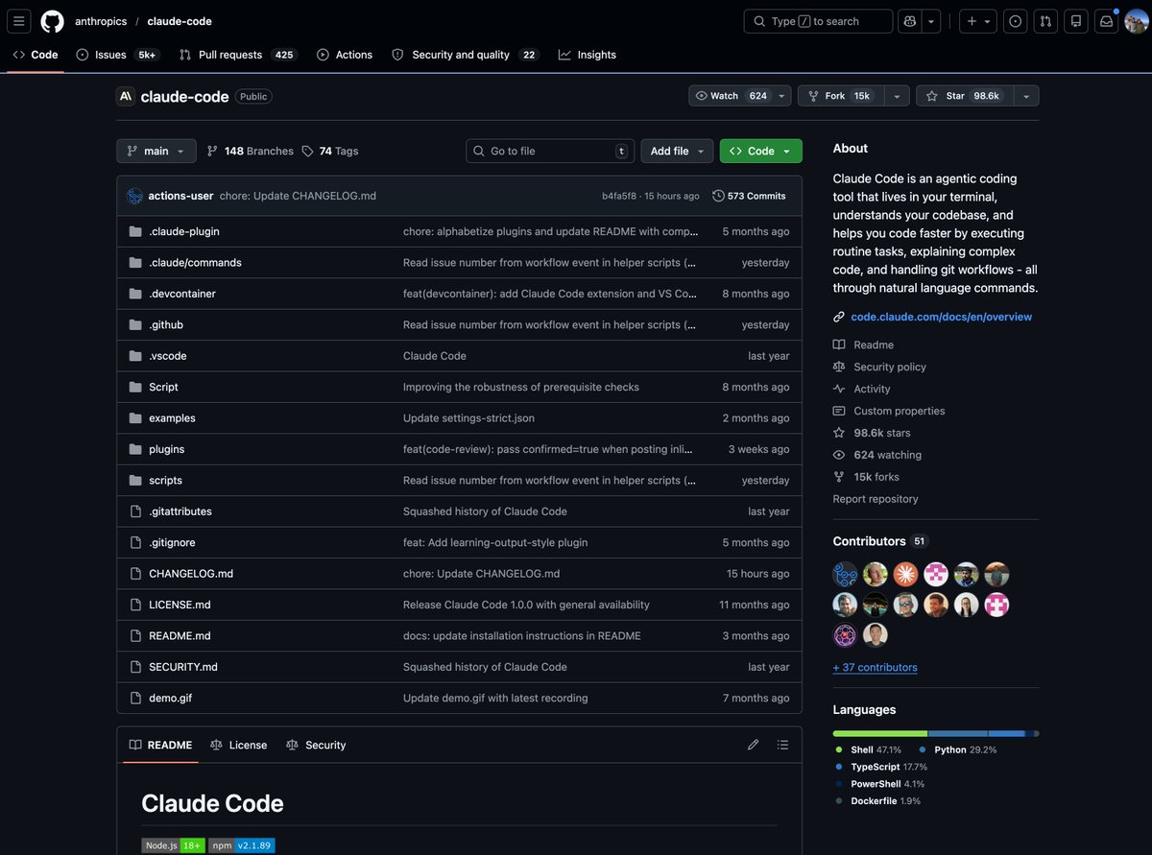
Task: Open issues inbox icon in header
Action: tap(1016, 21)
